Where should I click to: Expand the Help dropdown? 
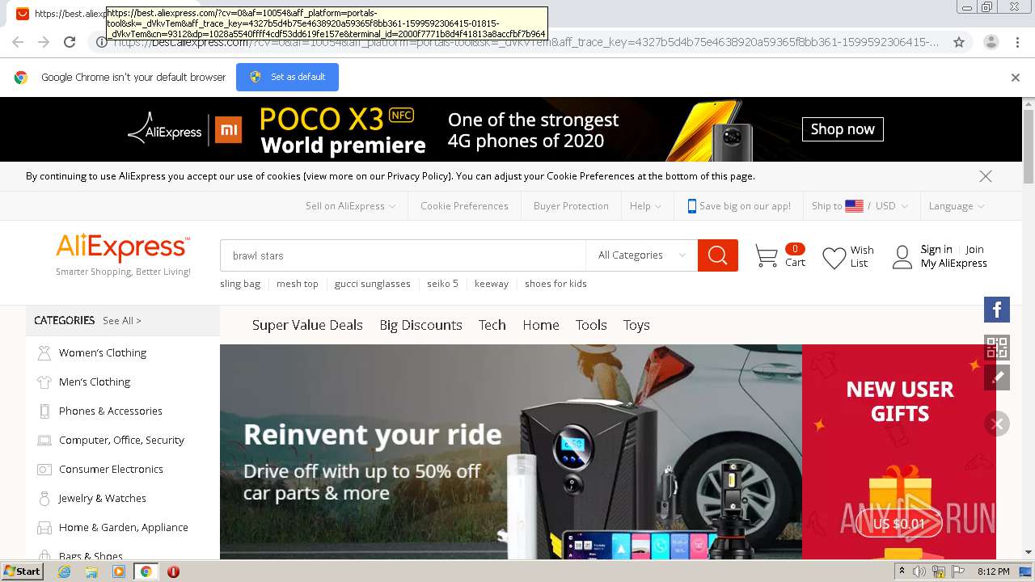click(645, 206)
